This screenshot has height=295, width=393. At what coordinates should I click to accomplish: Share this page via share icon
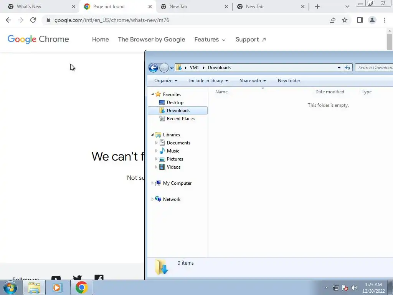point(332,20)
